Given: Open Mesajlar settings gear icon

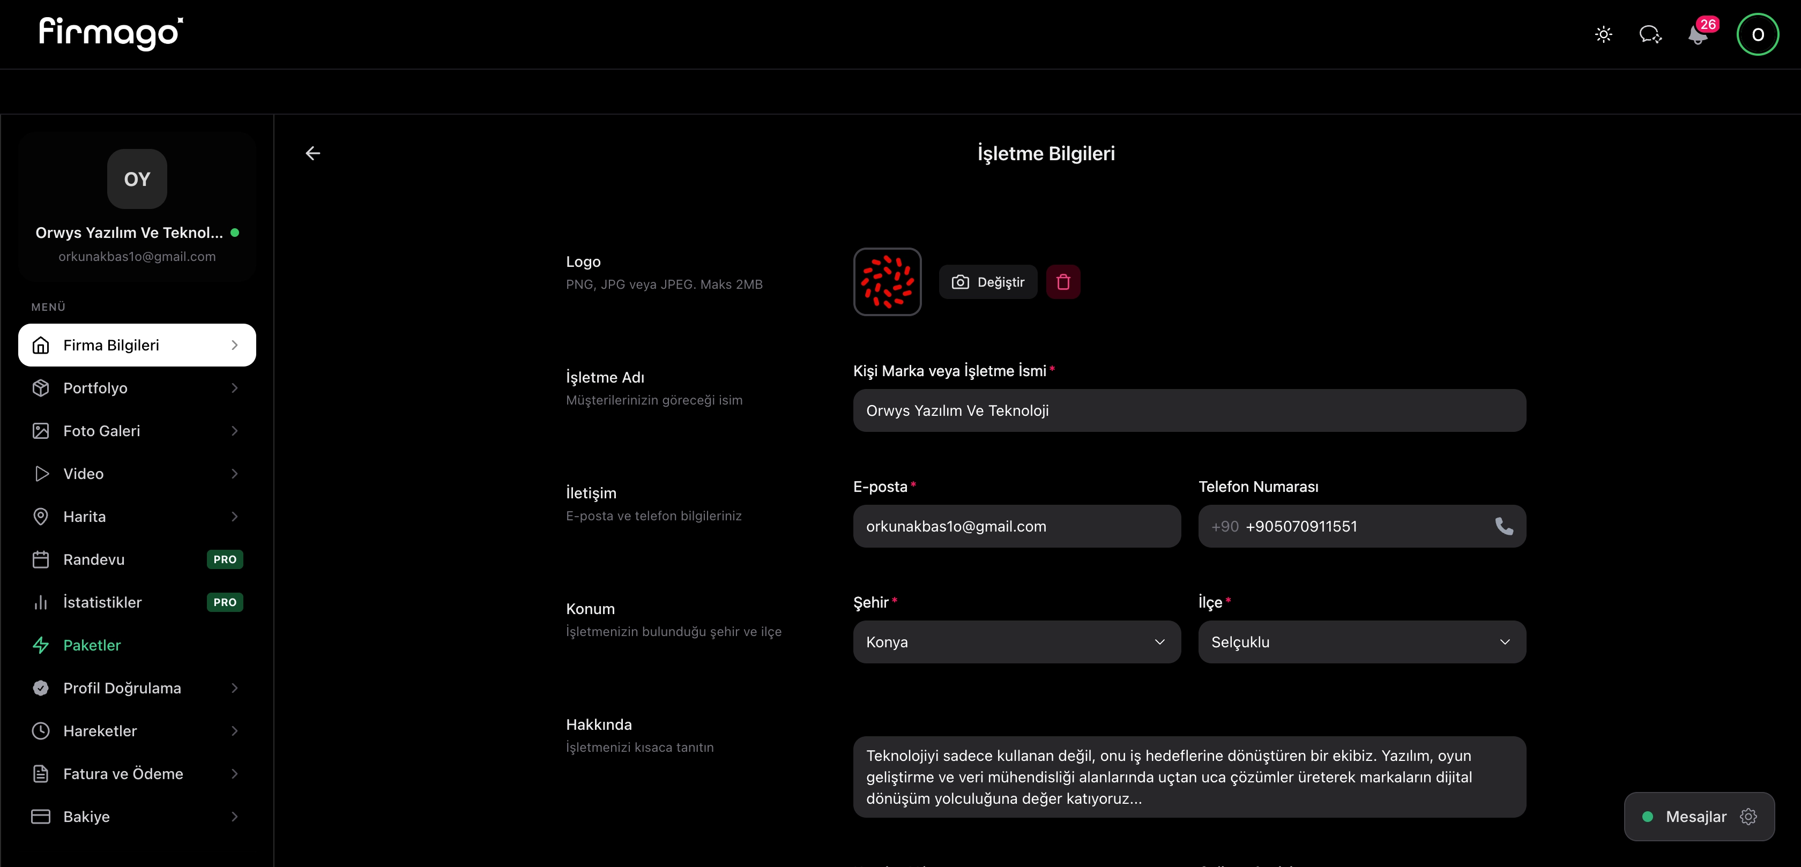Looking at the screenshot, I should [1748, 817].
